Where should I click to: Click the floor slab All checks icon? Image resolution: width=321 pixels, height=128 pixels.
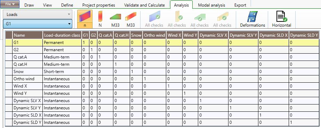(199, 19)
